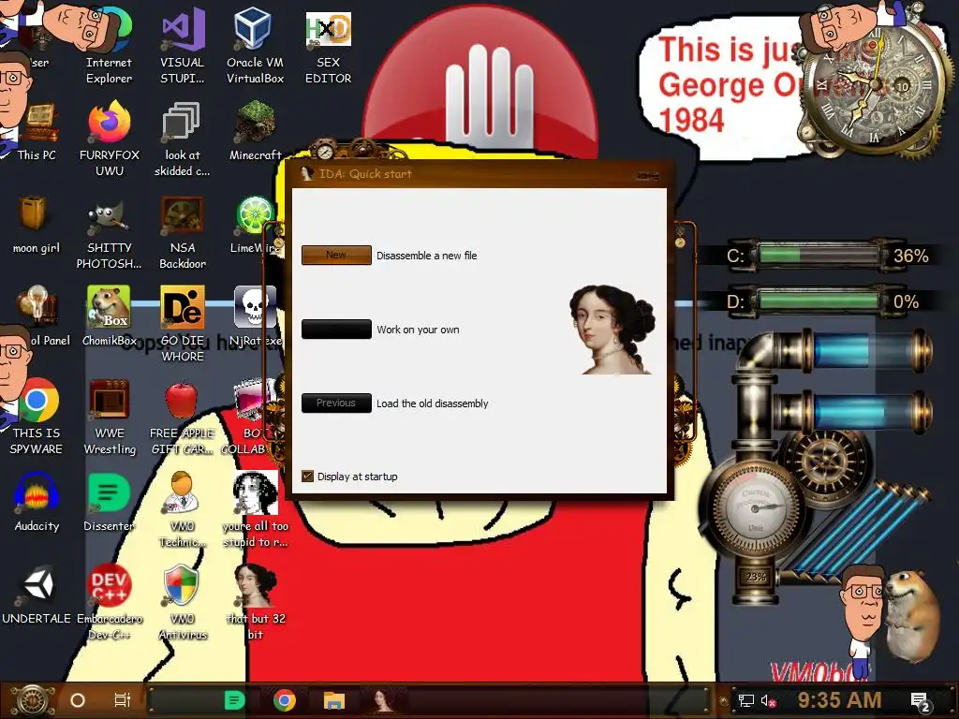Click the portrait image in IDA Quick start
Screen dimensions: 959x719
[x=612, y=329]
